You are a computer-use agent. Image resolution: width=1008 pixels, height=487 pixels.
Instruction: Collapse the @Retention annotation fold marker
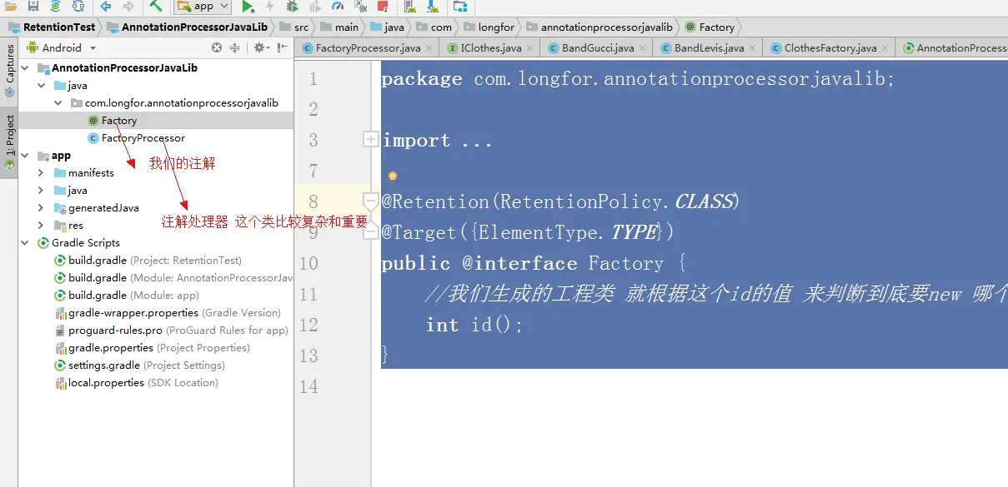point(371,201)
